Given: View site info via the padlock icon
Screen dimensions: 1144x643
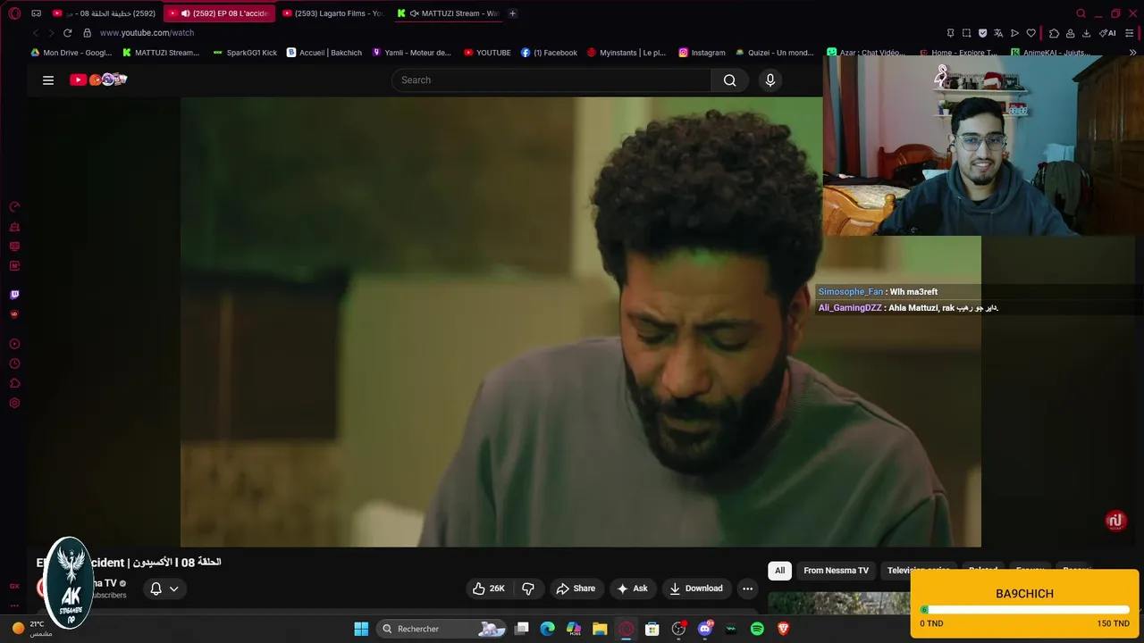Looking at the screenshot, I should coord(87,33).
